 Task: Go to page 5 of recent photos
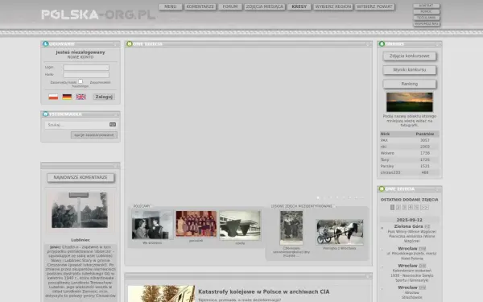coord(416,208)
